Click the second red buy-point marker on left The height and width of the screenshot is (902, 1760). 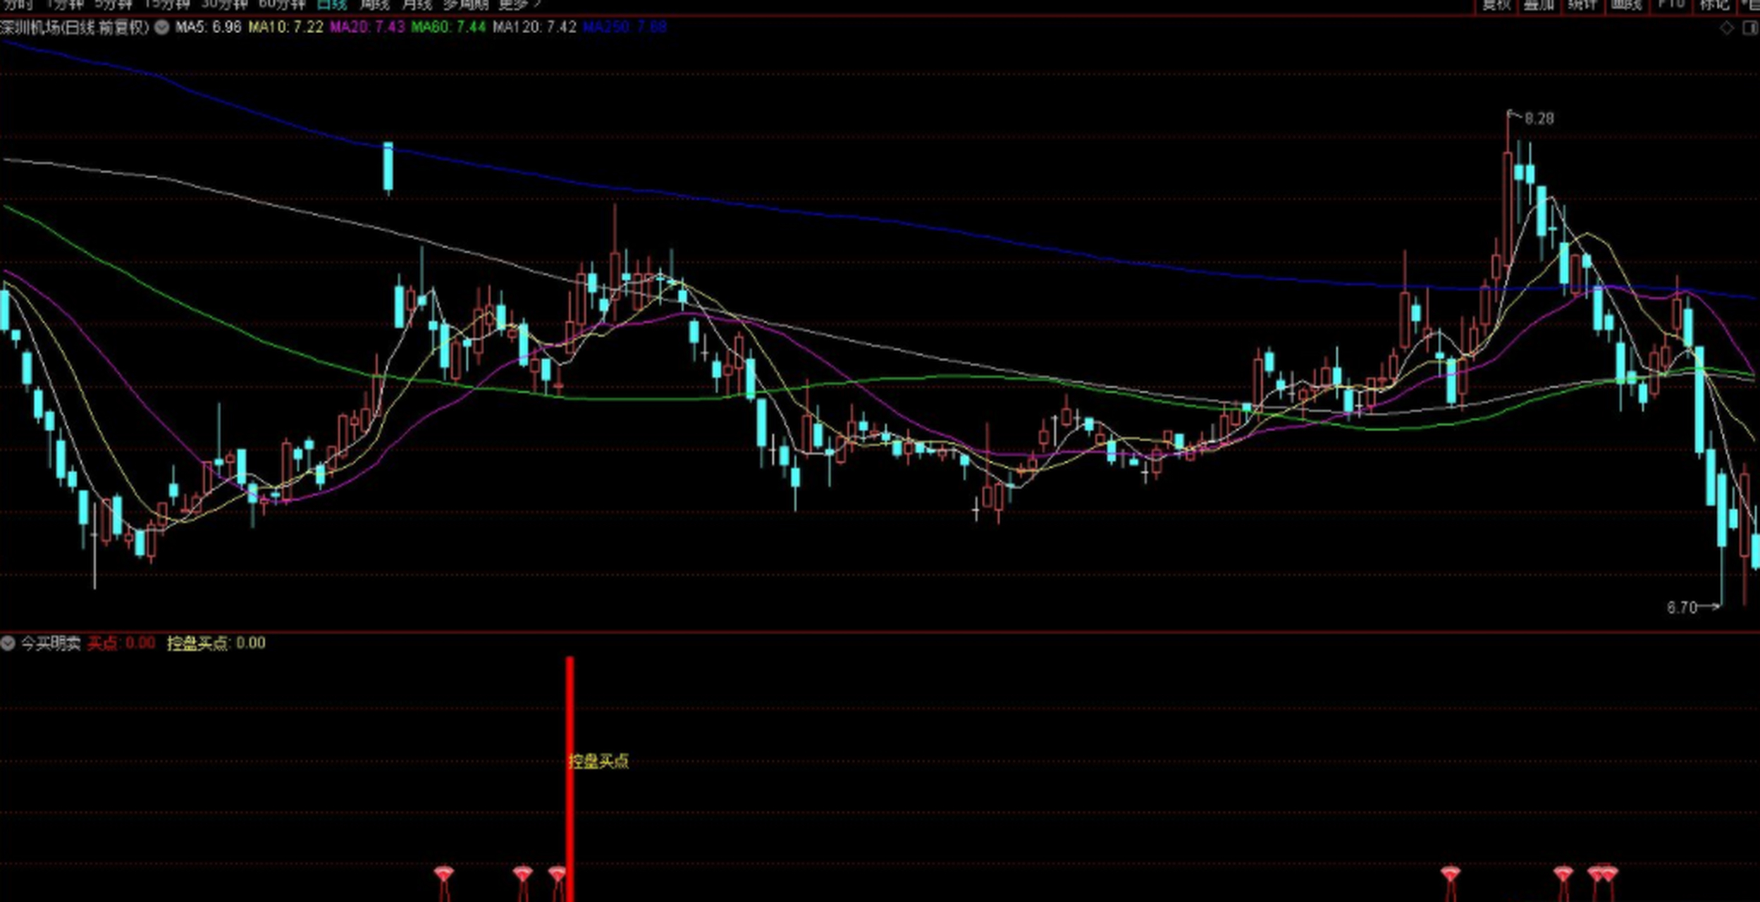[x=522, y=875]
